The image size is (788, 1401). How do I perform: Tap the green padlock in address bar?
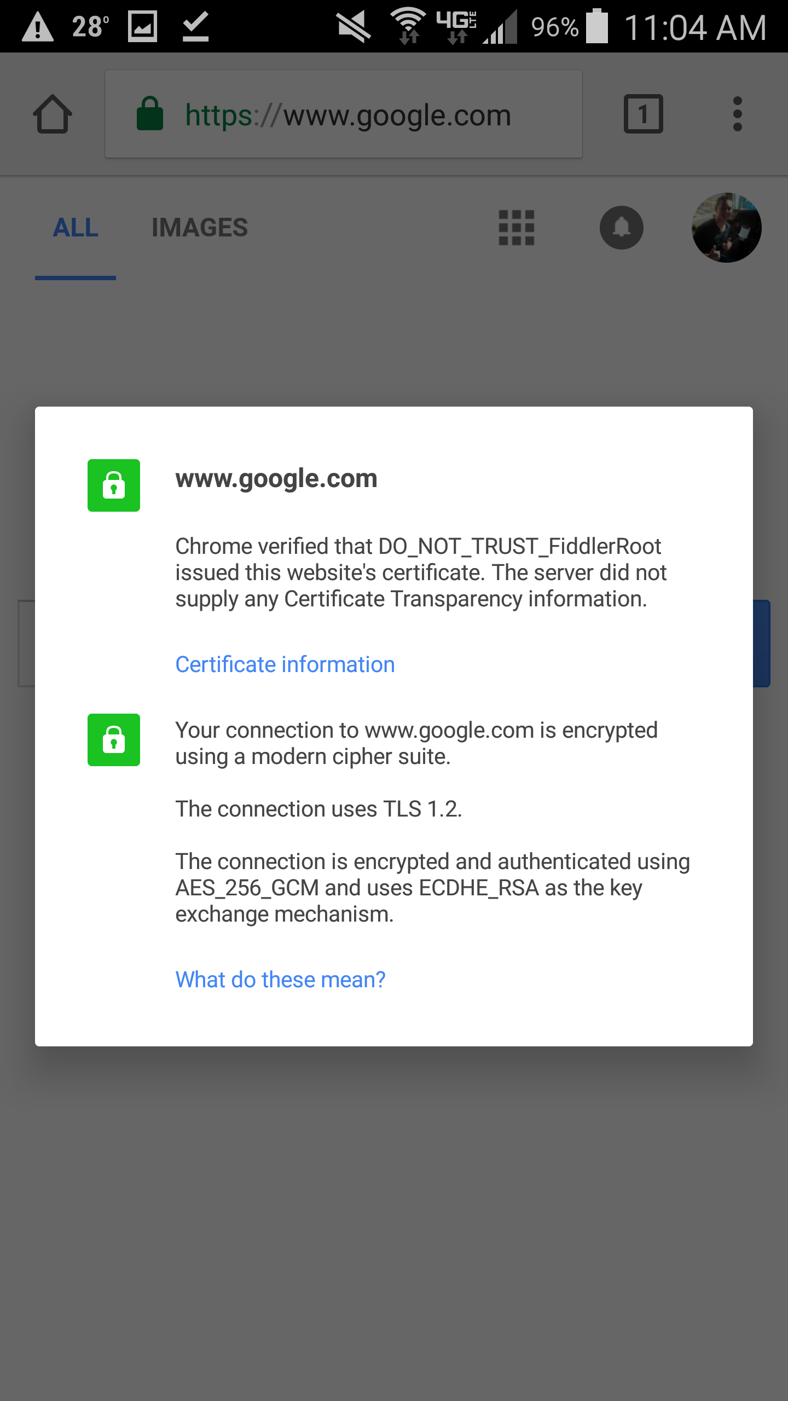click(149, 114)
